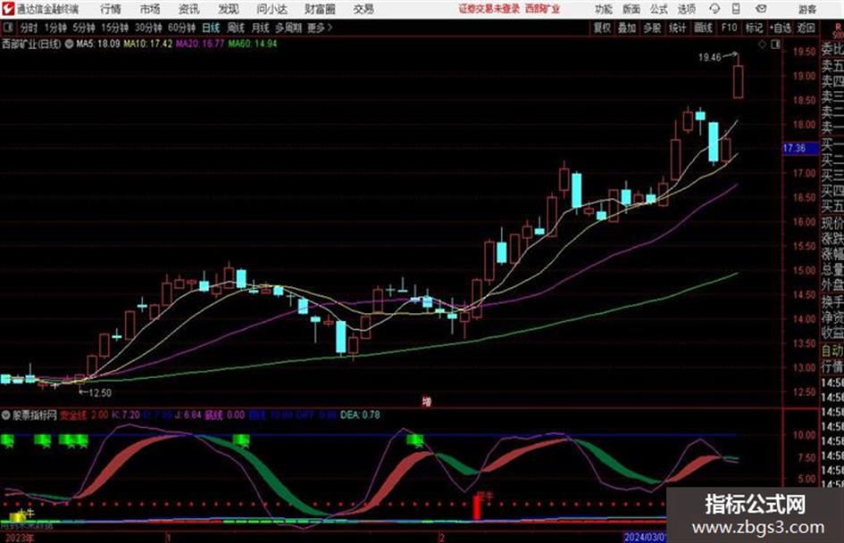Image resolution: width=844 pixels, height=543 pixels.
Task: Open the 财富圈 menu
Action: (320, 9)
